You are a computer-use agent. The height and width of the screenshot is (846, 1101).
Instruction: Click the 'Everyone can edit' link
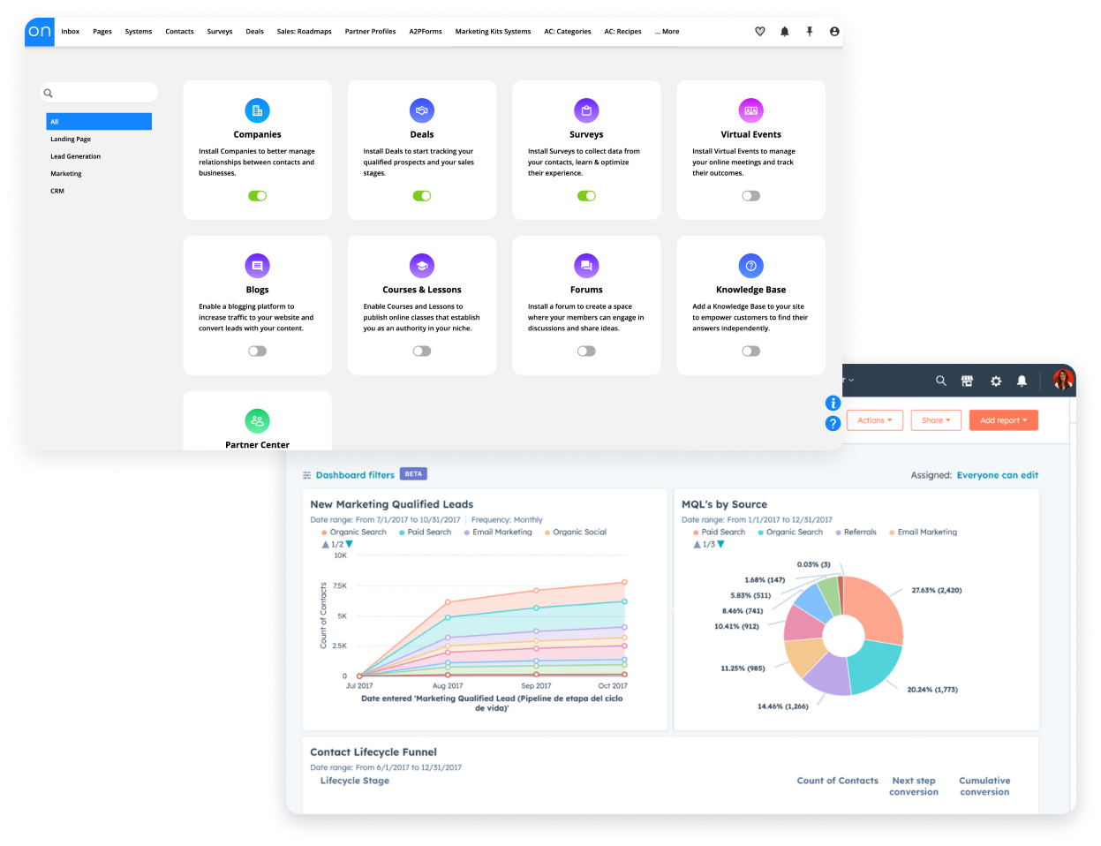click(997, 474)
